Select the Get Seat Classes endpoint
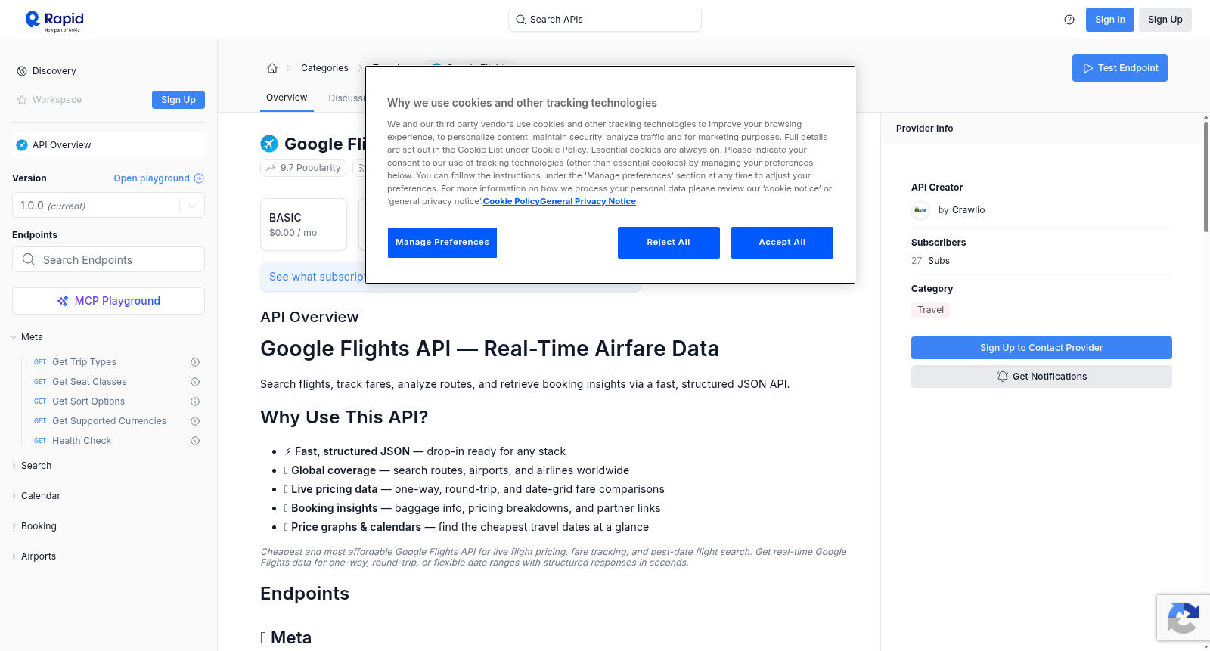The width and height of the screenshot is (1210, 651). 89,382
